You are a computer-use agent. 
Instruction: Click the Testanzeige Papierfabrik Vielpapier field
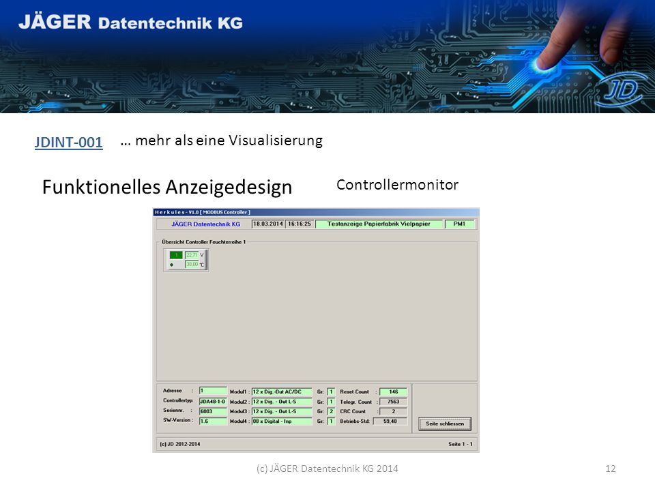click(379, 224)
